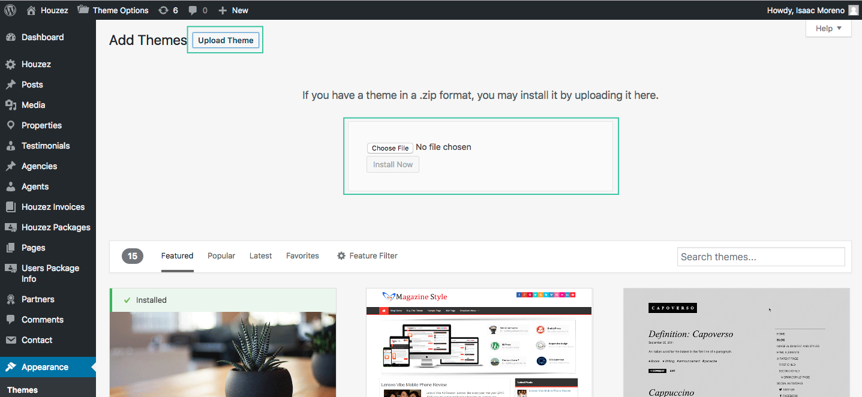862x397 pixels.
Task: Switch to the Popular themes tab
Action: (221, 255)
